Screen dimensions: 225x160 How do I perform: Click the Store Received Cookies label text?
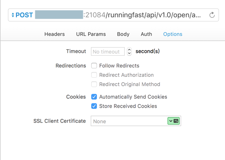128,106
